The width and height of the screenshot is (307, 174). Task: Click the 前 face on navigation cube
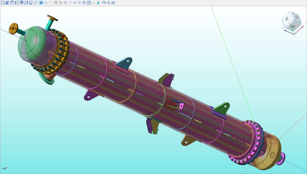coord(294,26)
